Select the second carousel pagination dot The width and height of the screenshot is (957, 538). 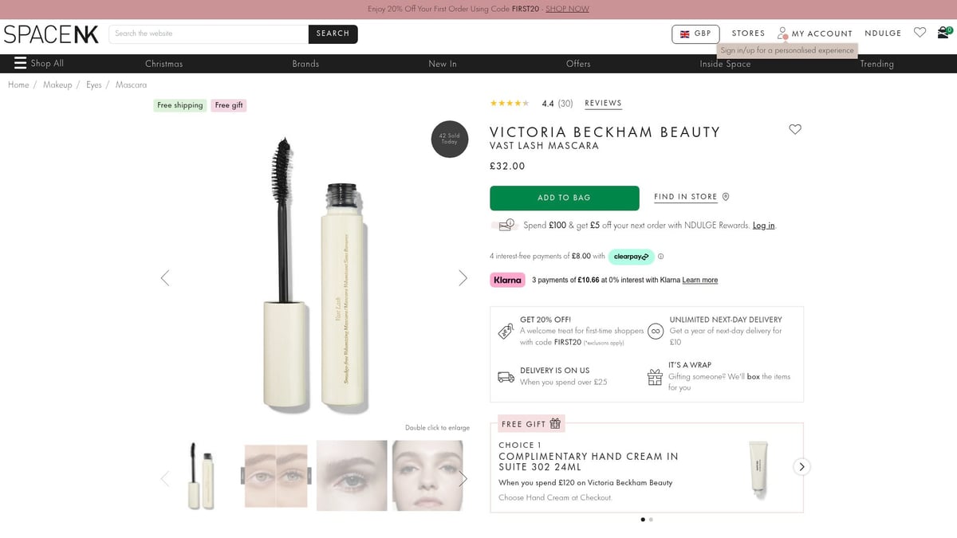click(651, 519)
